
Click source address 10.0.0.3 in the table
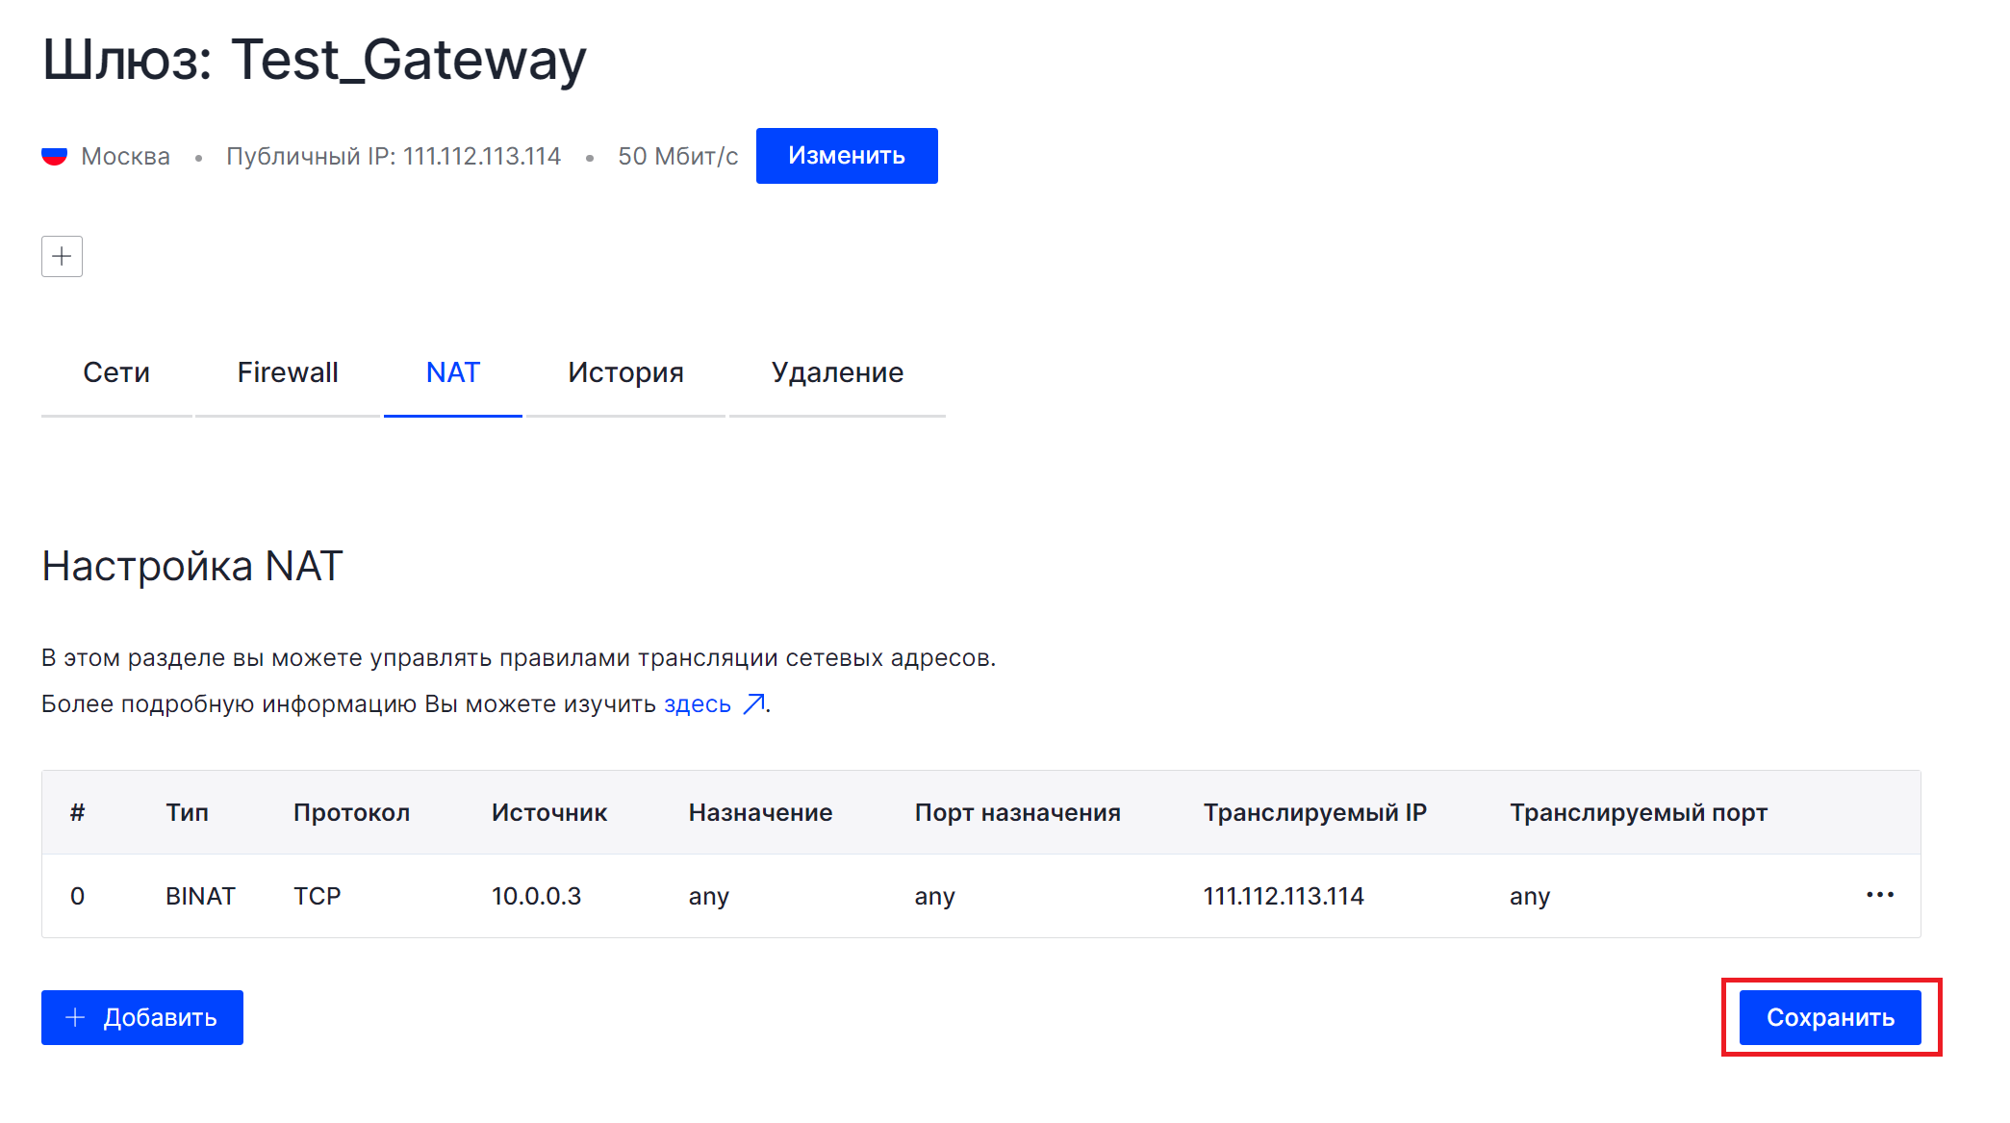(536, 896)
